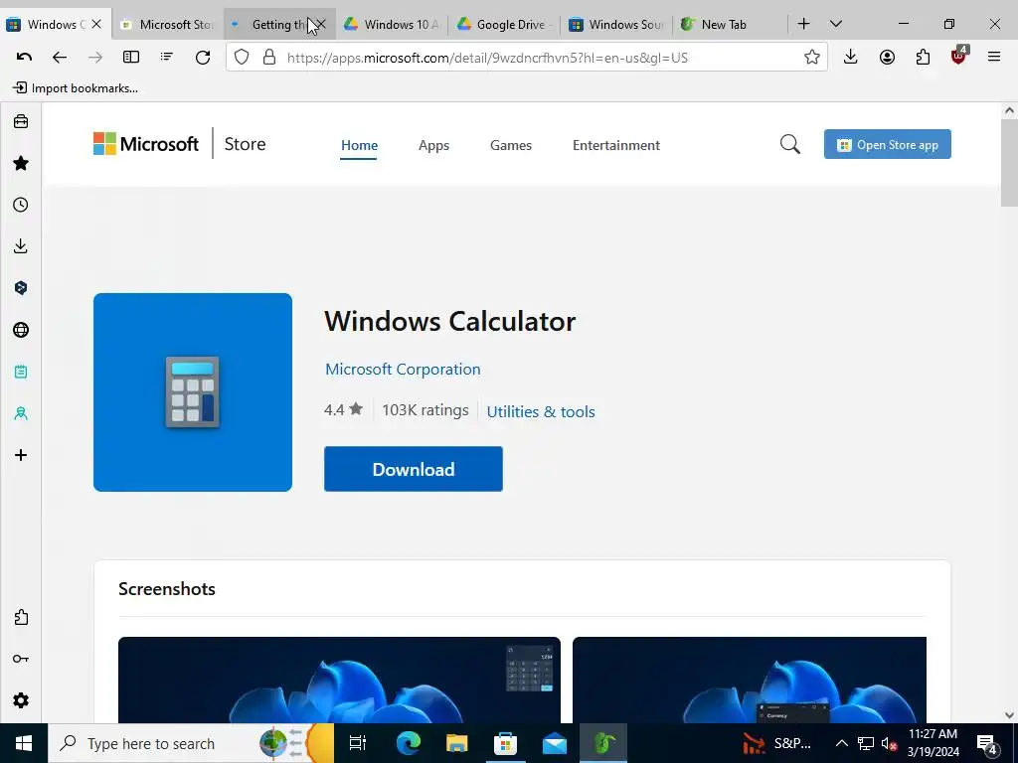Go back to previous page
Screen dimensions: 1018x763
coord(59,57)
